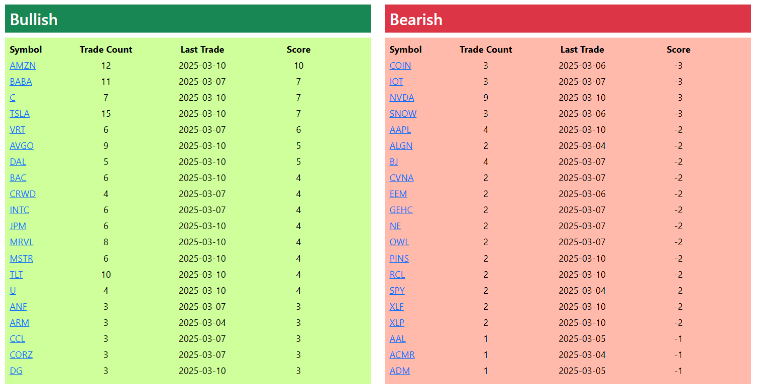Click Bullish table's Score column header
Viewport: 758px width, 392px height.
[298, 50]
